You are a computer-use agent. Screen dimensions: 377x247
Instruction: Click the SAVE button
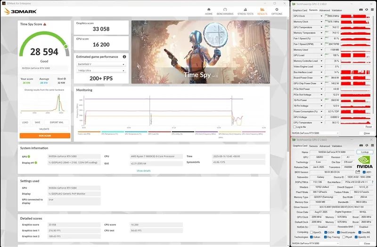point(38,122)
